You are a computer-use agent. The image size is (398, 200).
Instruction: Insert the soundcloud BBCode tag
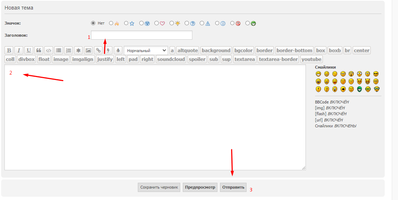pyautogui.click(x=171, y=59)
